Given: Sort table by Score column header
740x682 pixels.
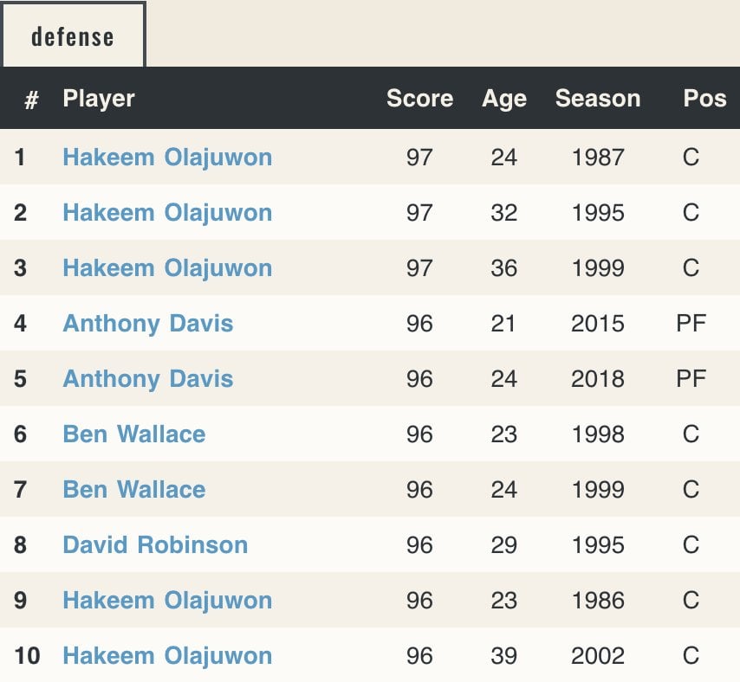Looking at the screenshot, I should pyautogui.click(x=419, y=99).
